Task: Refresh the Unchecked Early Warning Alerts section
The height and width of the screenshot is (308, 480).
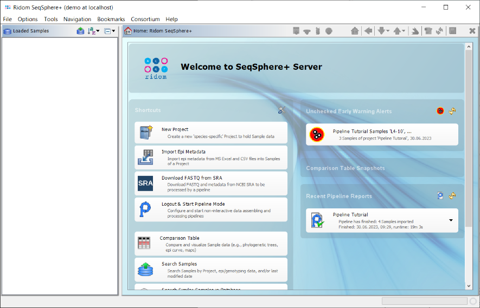Action: tap(452, 111)
